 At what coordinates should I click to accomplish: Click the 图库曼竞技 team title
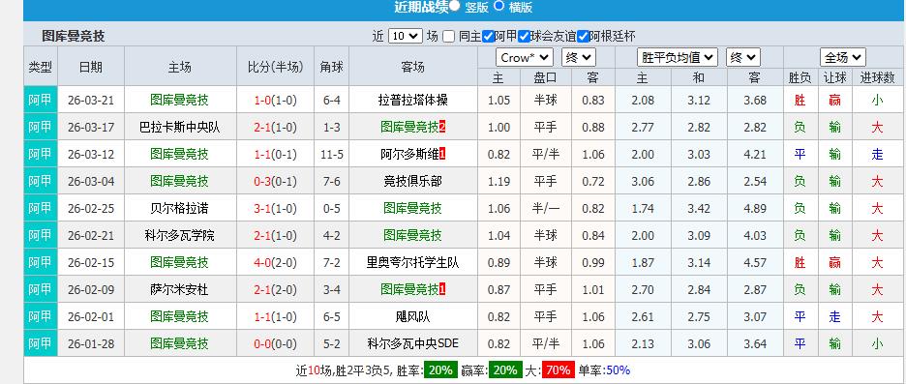[74, 37]
